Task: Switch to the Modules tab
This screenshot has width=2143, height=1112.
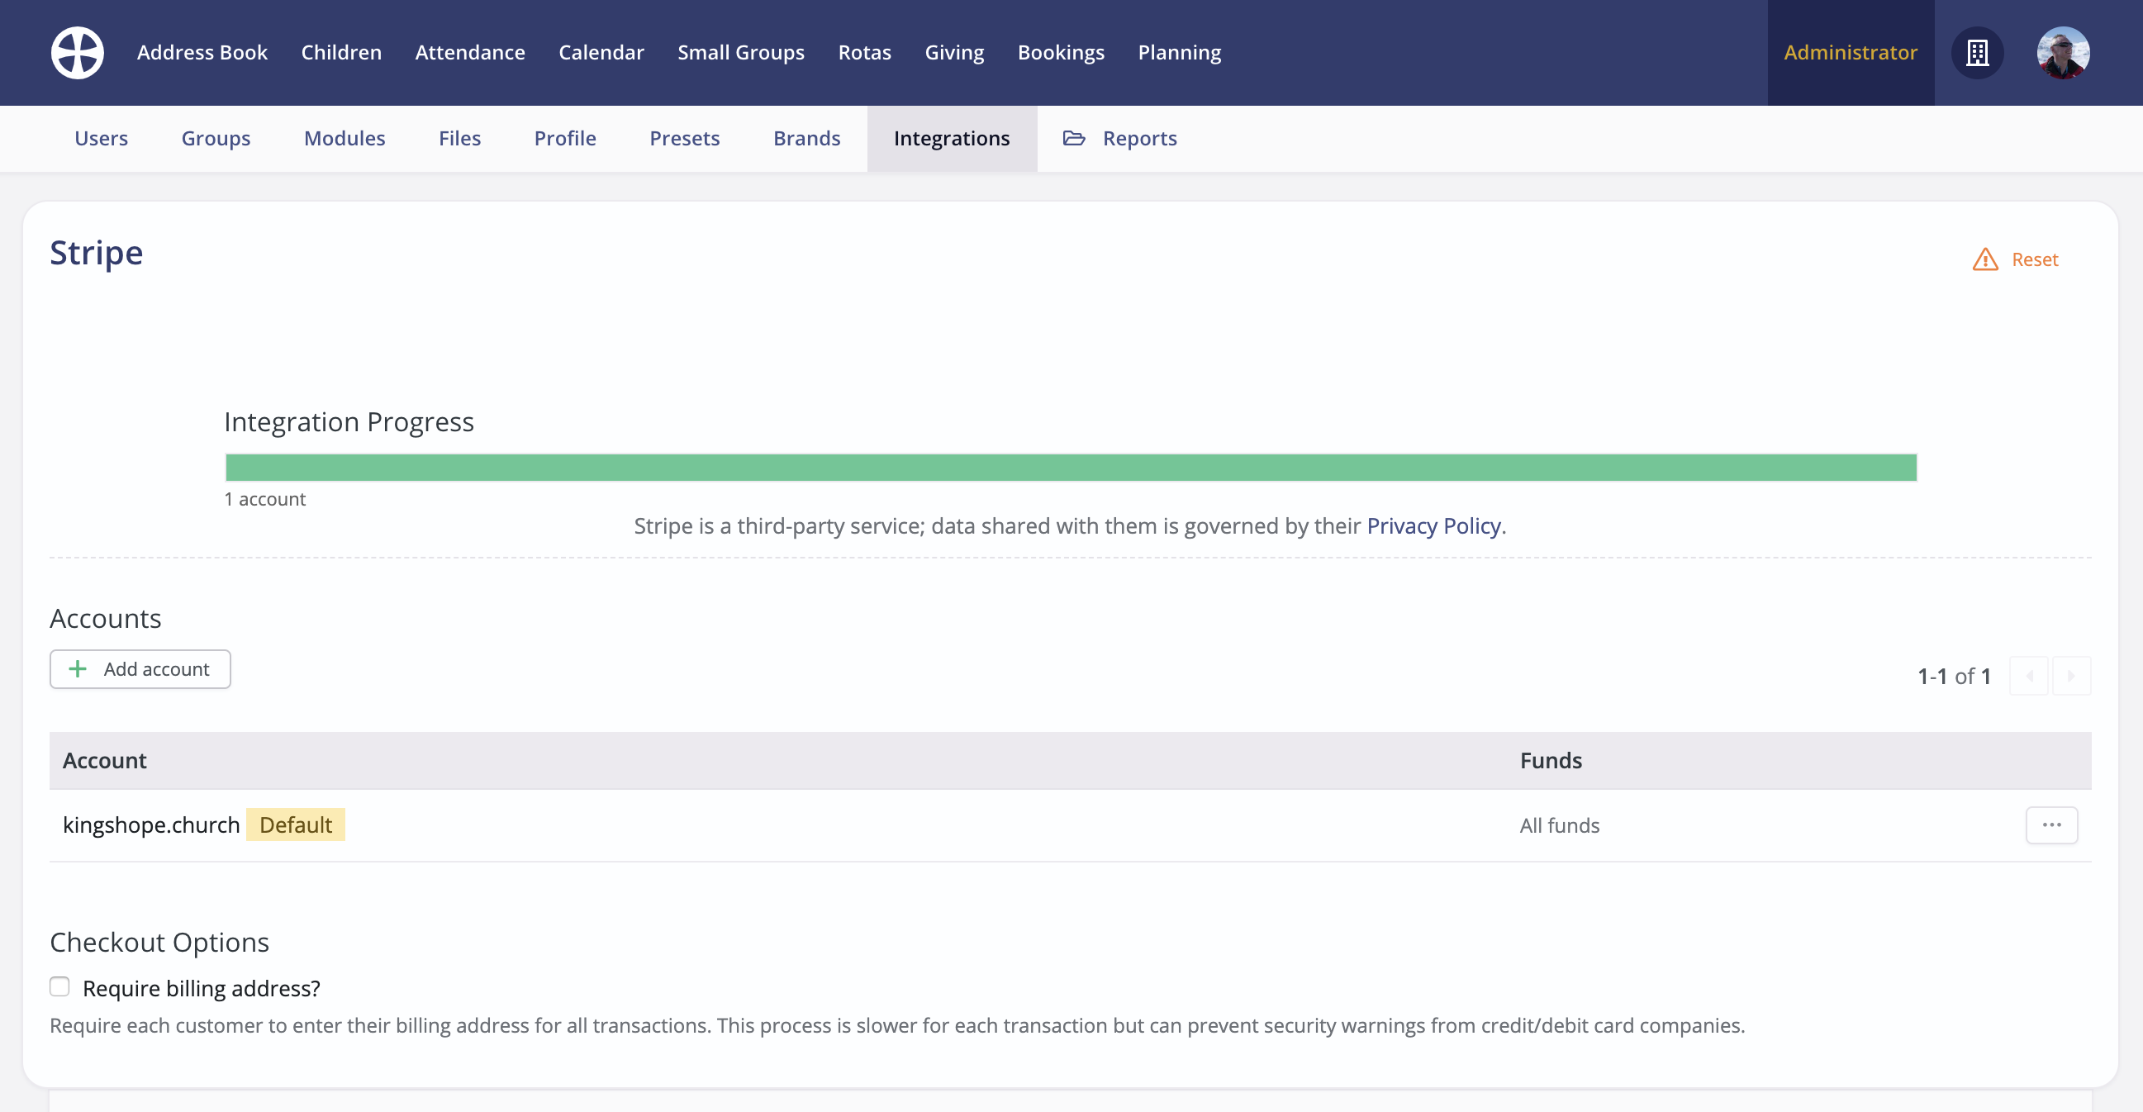Action: coord(344,138)
